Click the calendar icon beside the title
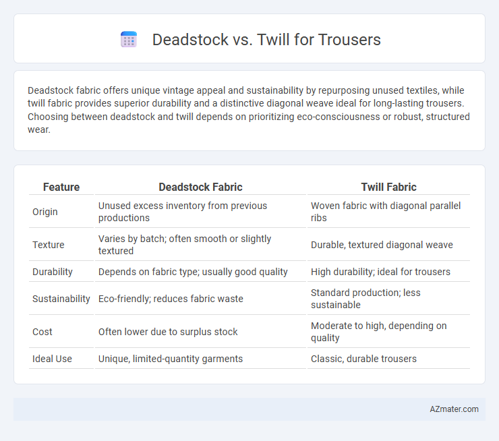499x441 pixels. point(129,40)
